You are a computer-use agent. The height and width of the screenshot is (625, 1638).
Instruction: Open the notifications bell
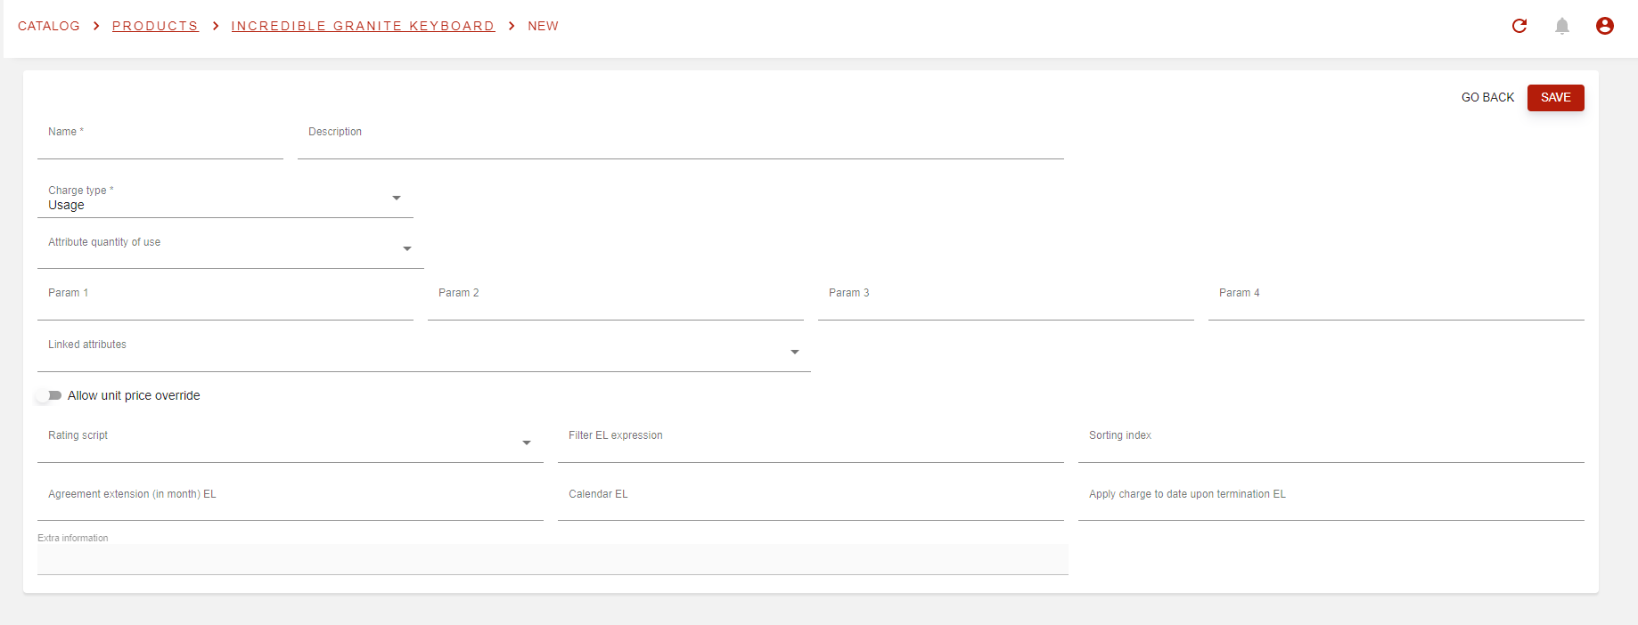(1562, 26)
